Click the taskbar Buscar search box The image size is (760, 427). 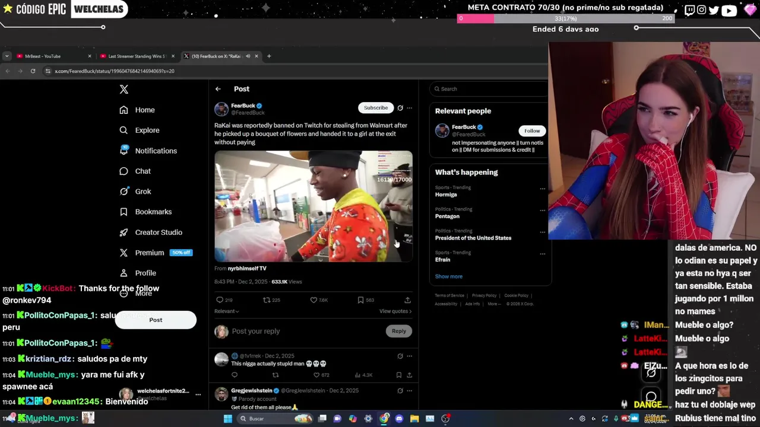point(275,419)
